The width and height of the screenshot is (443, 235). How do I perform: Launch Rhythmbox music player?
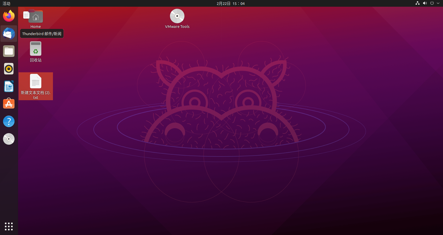click(9, 69)
